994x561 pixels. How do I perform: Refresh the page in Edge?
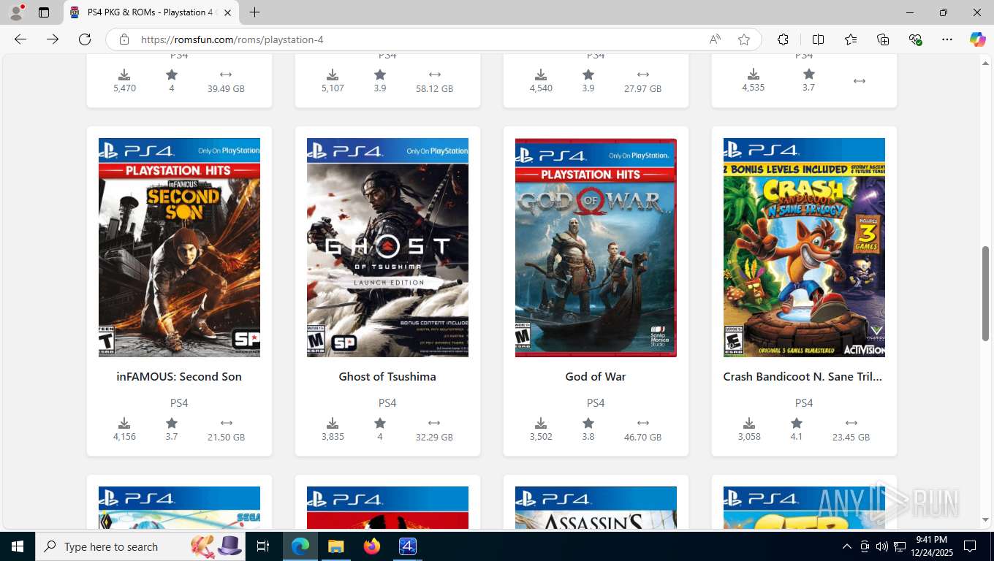click(x=85, y=39)
